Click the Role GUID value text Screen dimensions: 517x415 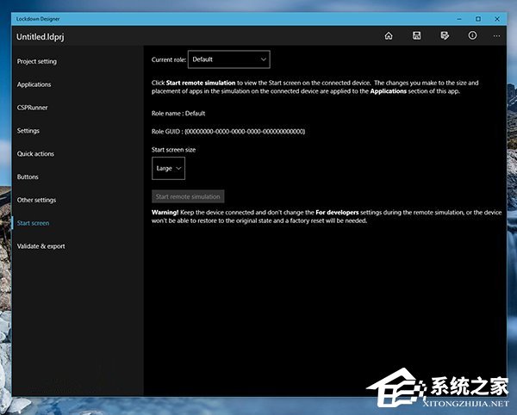pyautogui.click(x=245, y=132)
